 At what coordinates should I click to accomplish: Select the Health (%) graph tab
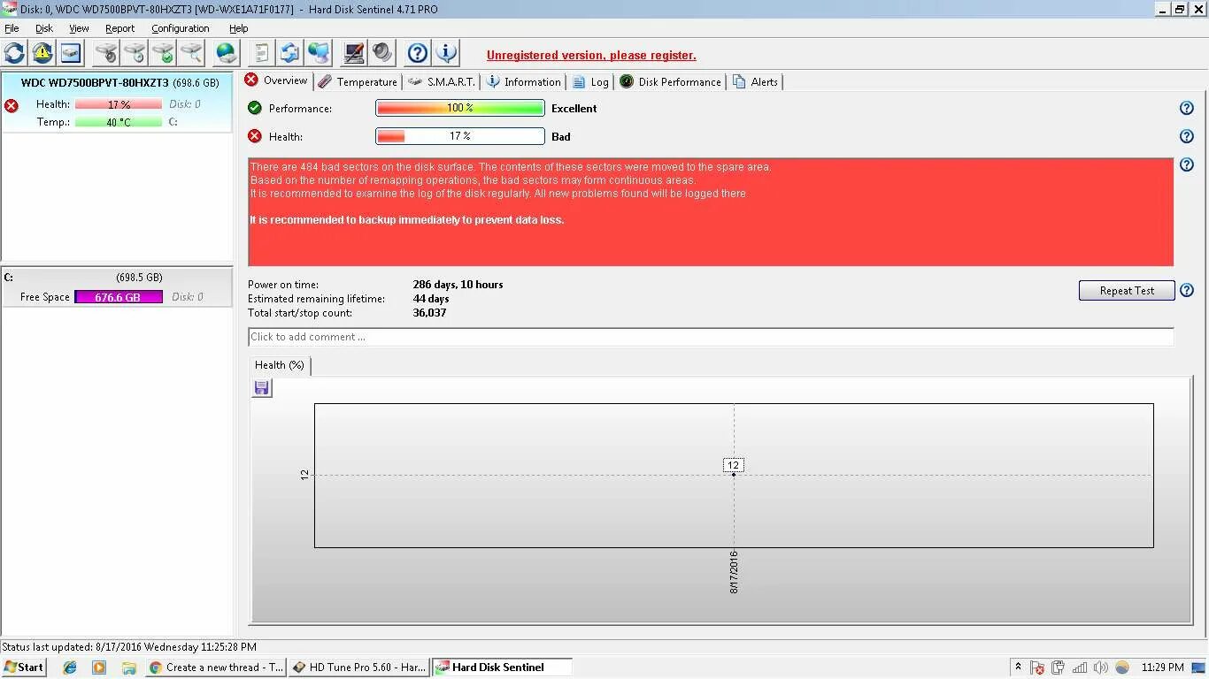280,365
